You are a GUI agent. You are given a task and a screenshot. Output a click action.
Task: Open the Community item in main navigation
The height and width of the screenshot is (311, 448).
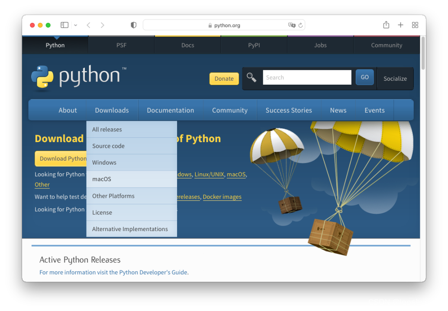(230, 110)
